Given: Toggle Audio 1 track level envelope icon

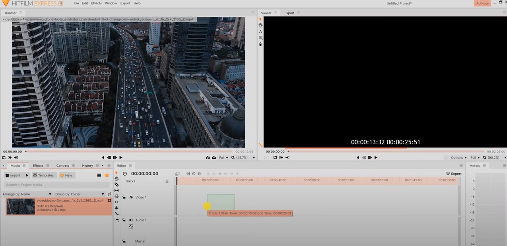Looking at the screenshot, I should pyautogui.click(x=131, y=227).
